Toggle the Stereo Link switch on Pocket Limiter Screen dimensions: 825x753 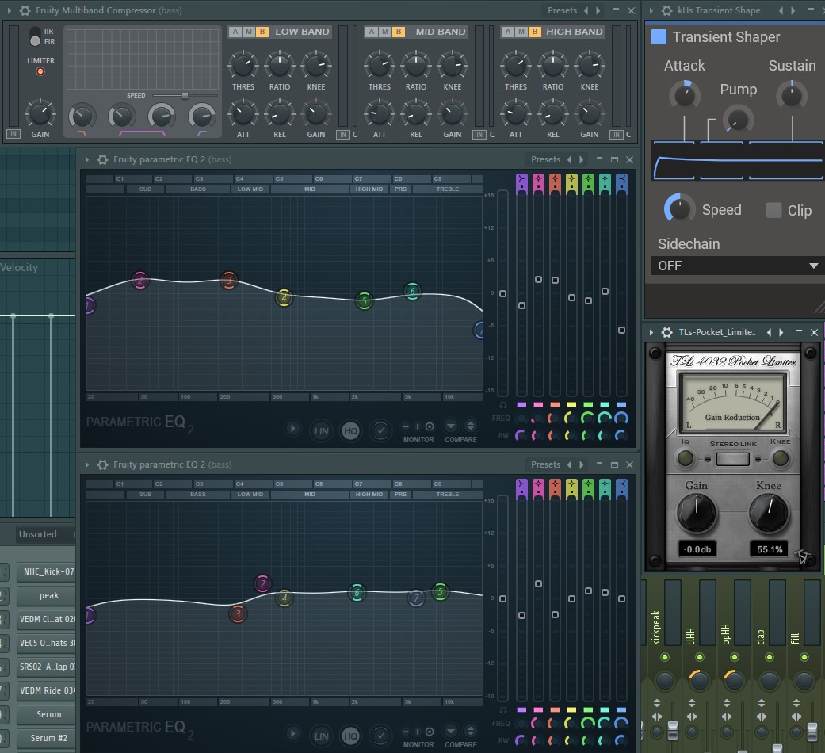[733, 460]
